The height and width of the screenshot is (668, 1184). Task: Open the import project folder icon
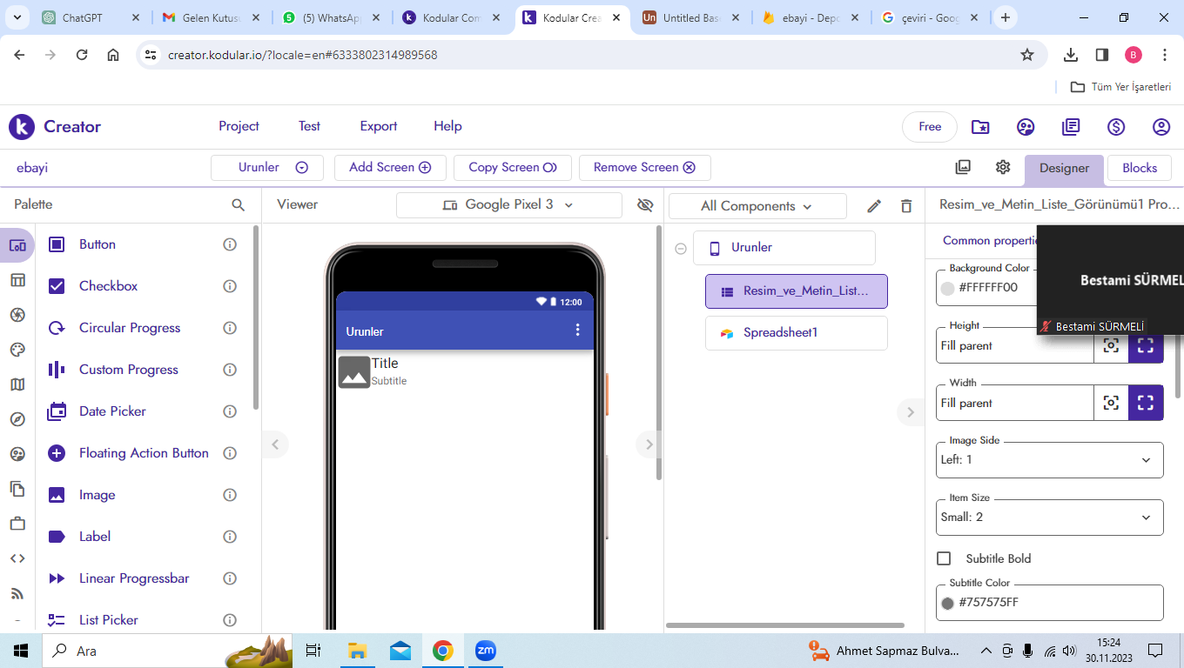[x=980, y=127]
